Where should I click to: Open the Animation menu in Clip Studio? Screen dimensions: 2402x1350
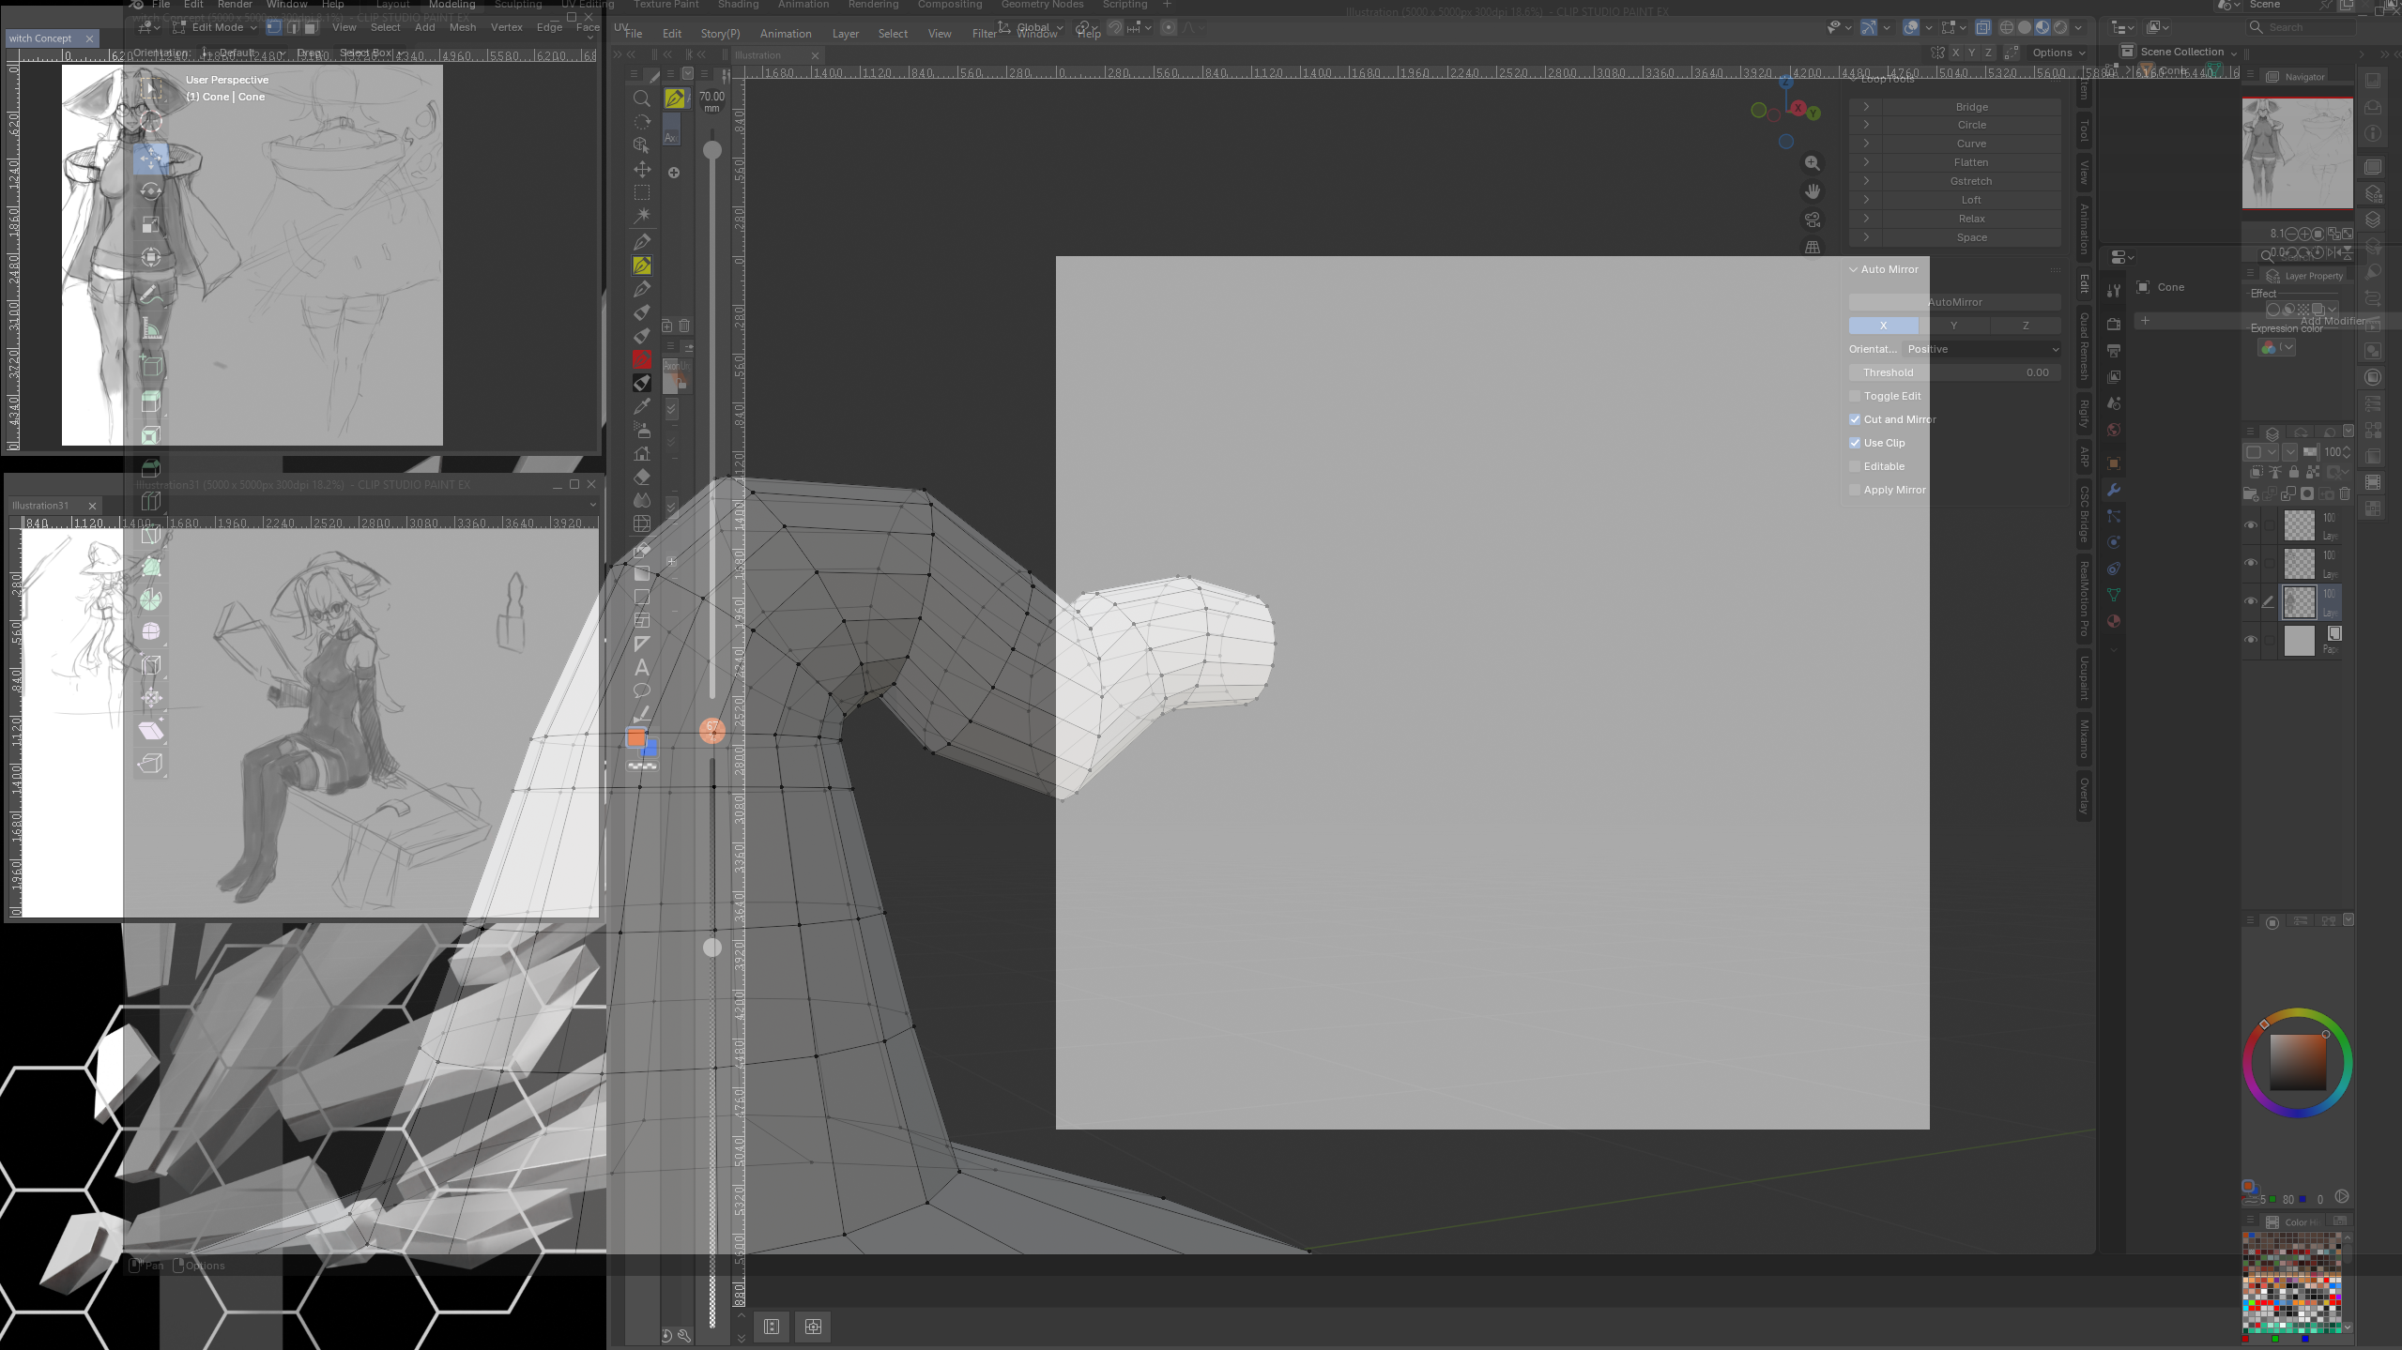tap(786, 34)
